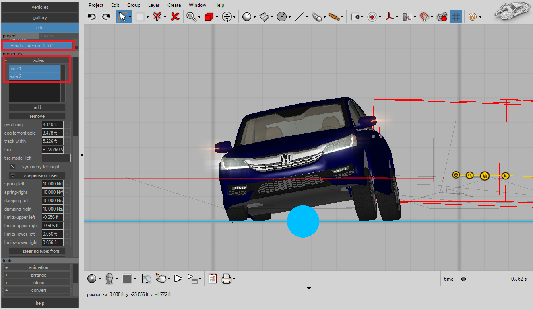
Task: Choose the red rectangle box-select tool
Action: [140, 17]
